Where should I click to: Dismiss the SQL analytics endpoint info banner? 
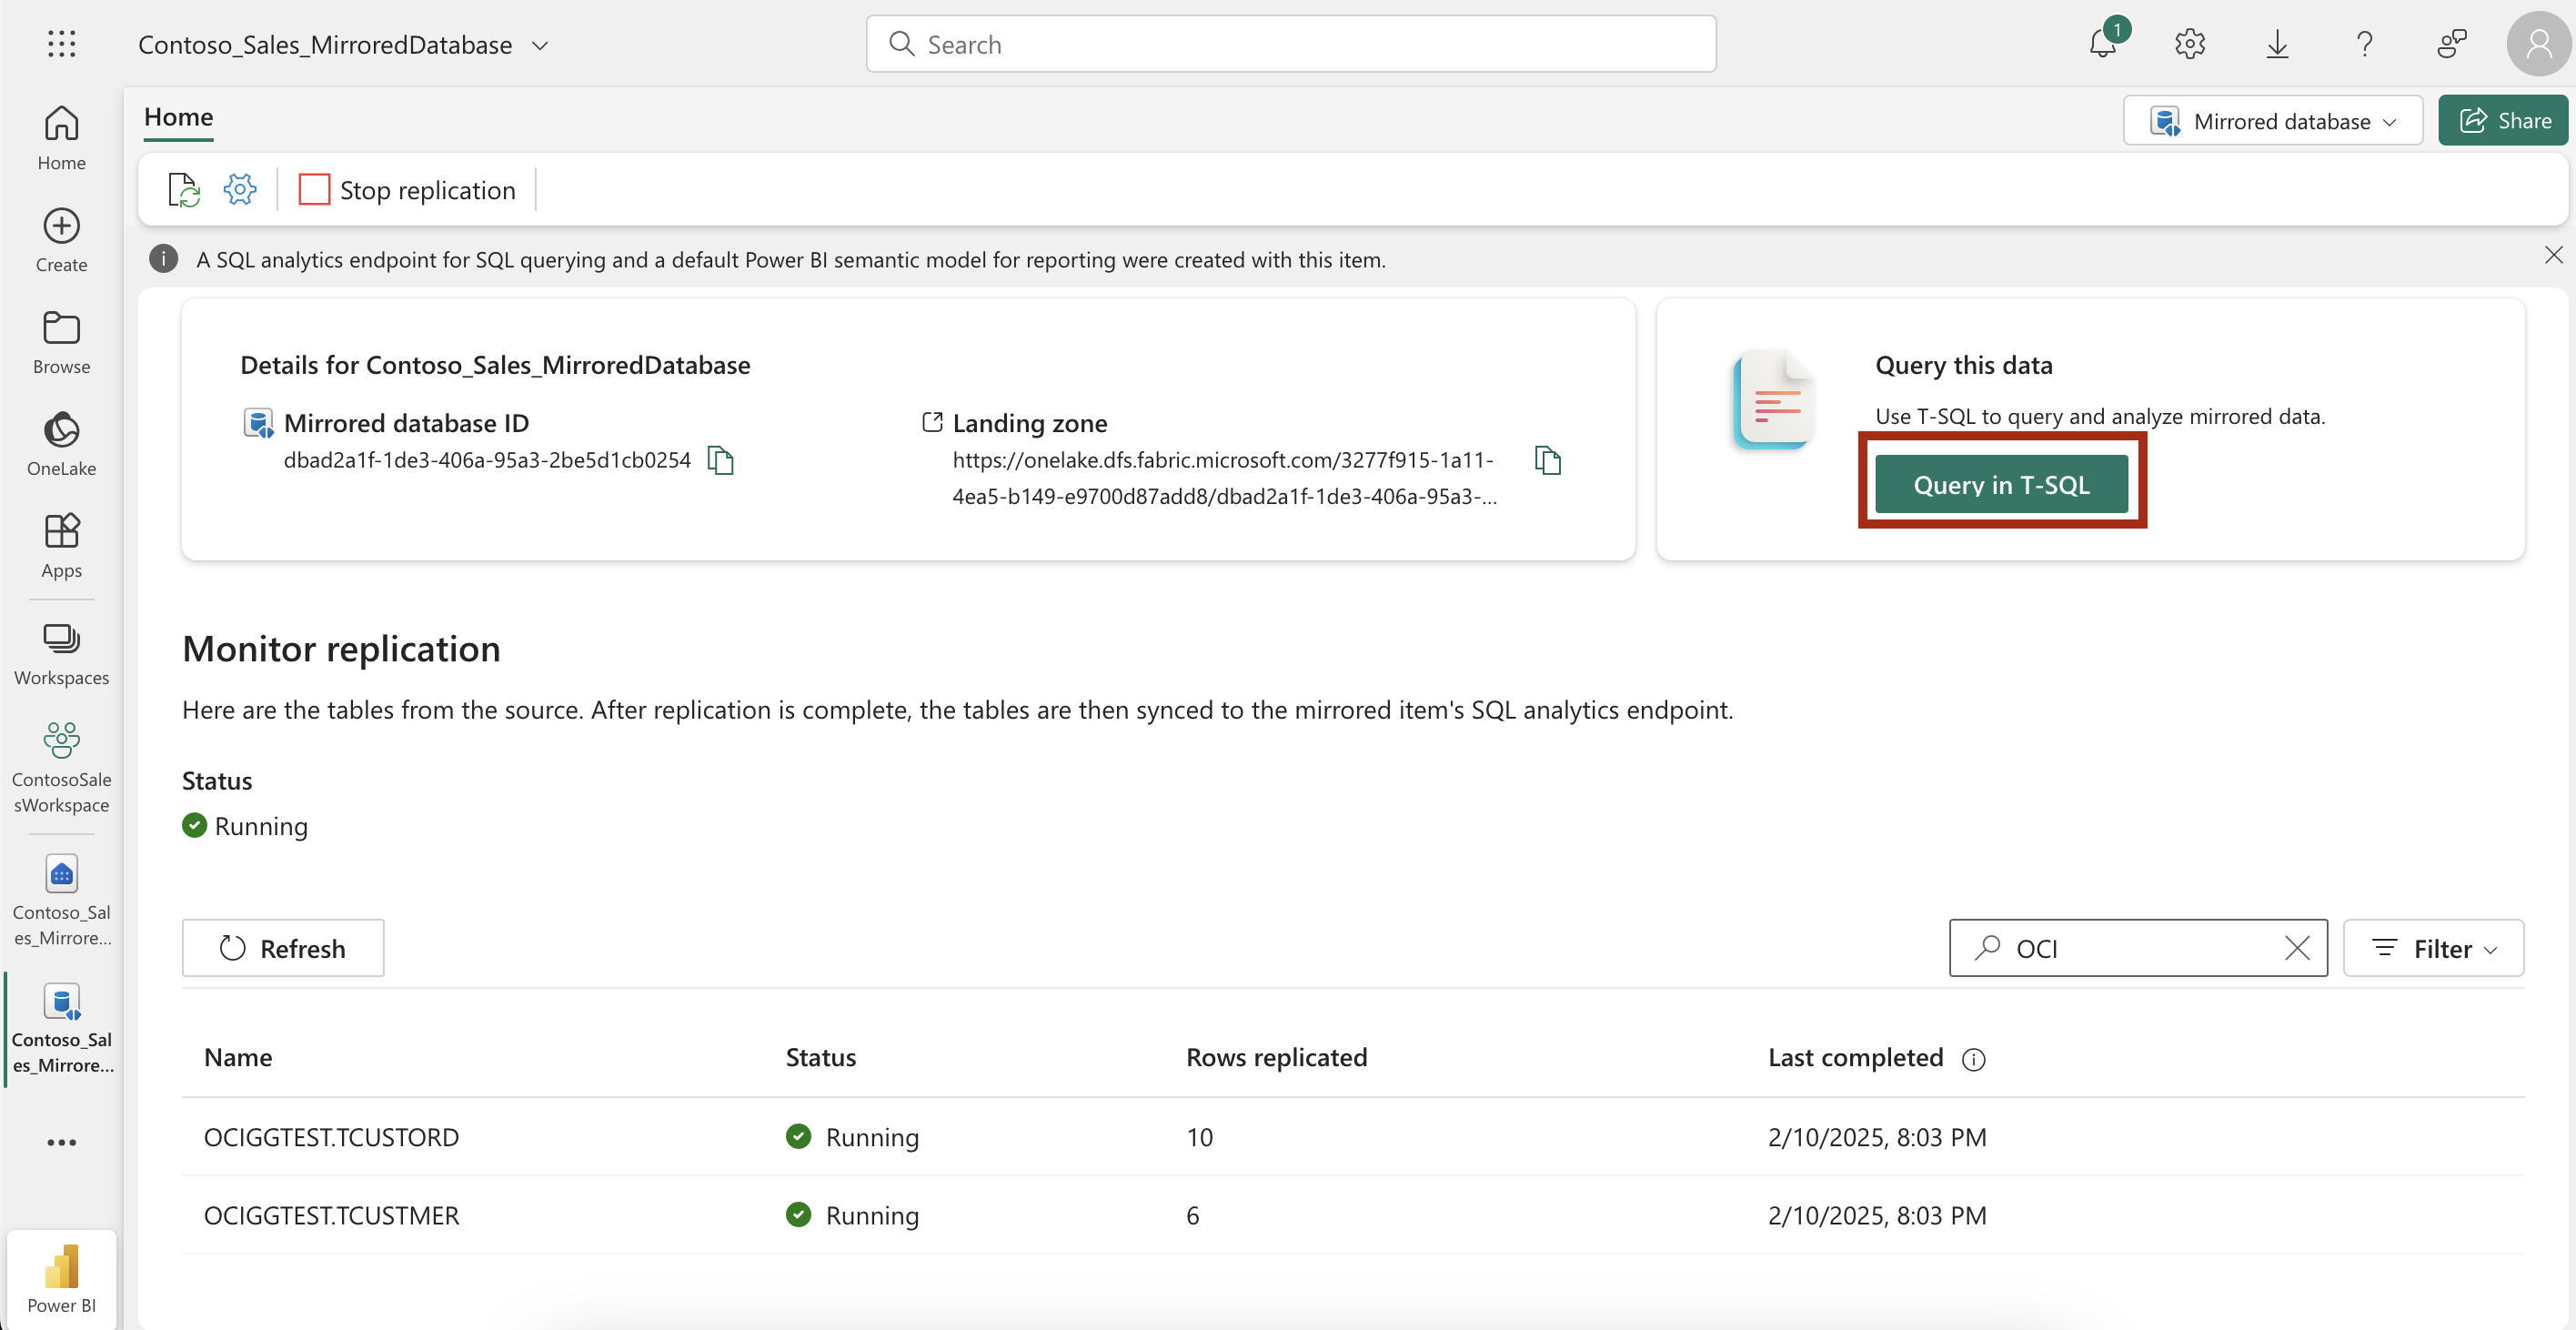pos(2554,255)
